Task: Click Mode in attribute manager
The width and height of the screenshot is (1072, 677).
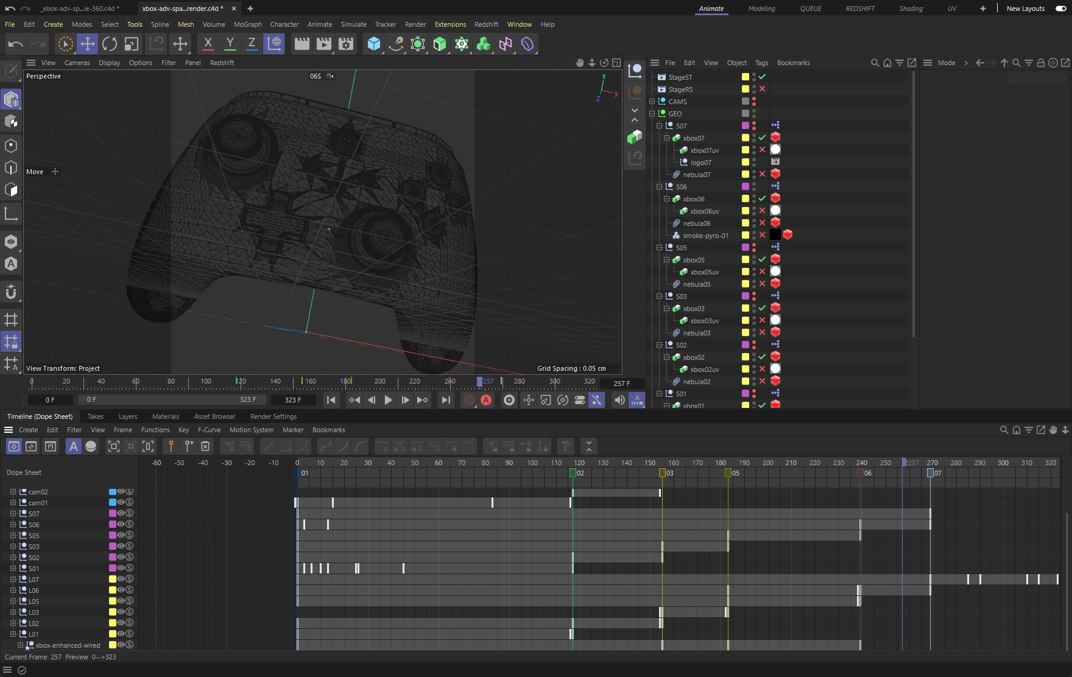Action: tap(947, 63)
